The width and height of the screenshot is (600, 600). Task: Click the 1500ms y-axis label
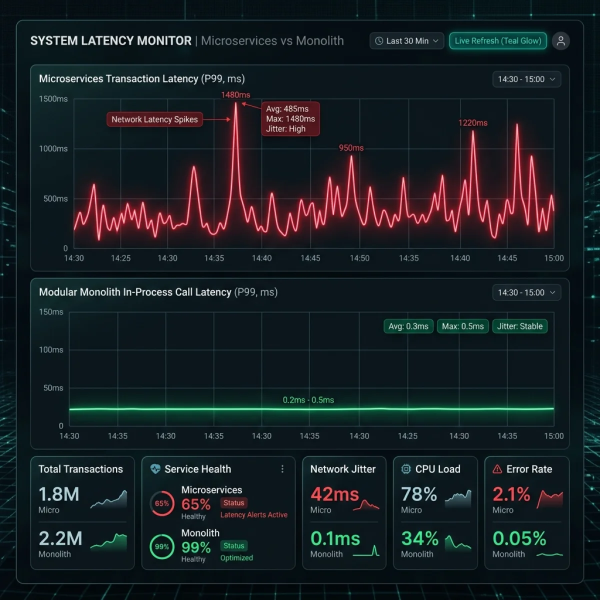[53, 99]
